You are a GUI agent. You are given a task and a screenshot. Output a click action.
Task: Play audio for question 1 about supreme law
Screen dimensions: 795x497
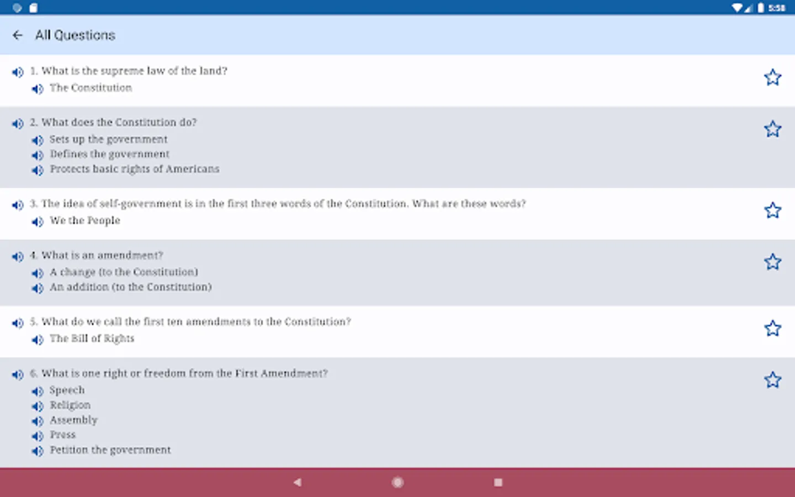(x=17, y=72)
